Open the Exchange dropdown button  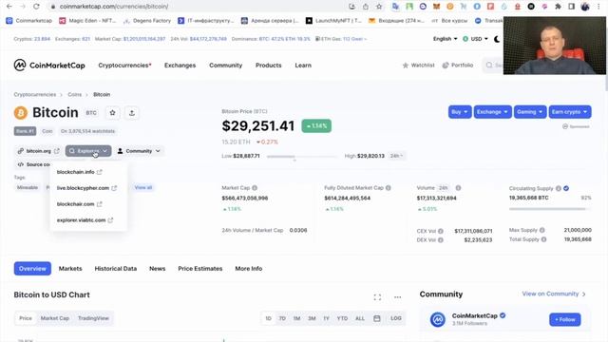click(492, 112)
